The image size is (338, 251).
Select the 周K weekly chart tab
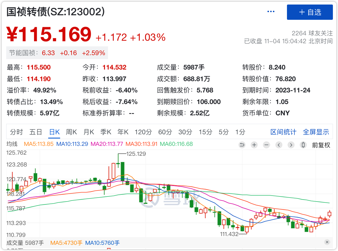pyautogui.click(x=71, y=132)
